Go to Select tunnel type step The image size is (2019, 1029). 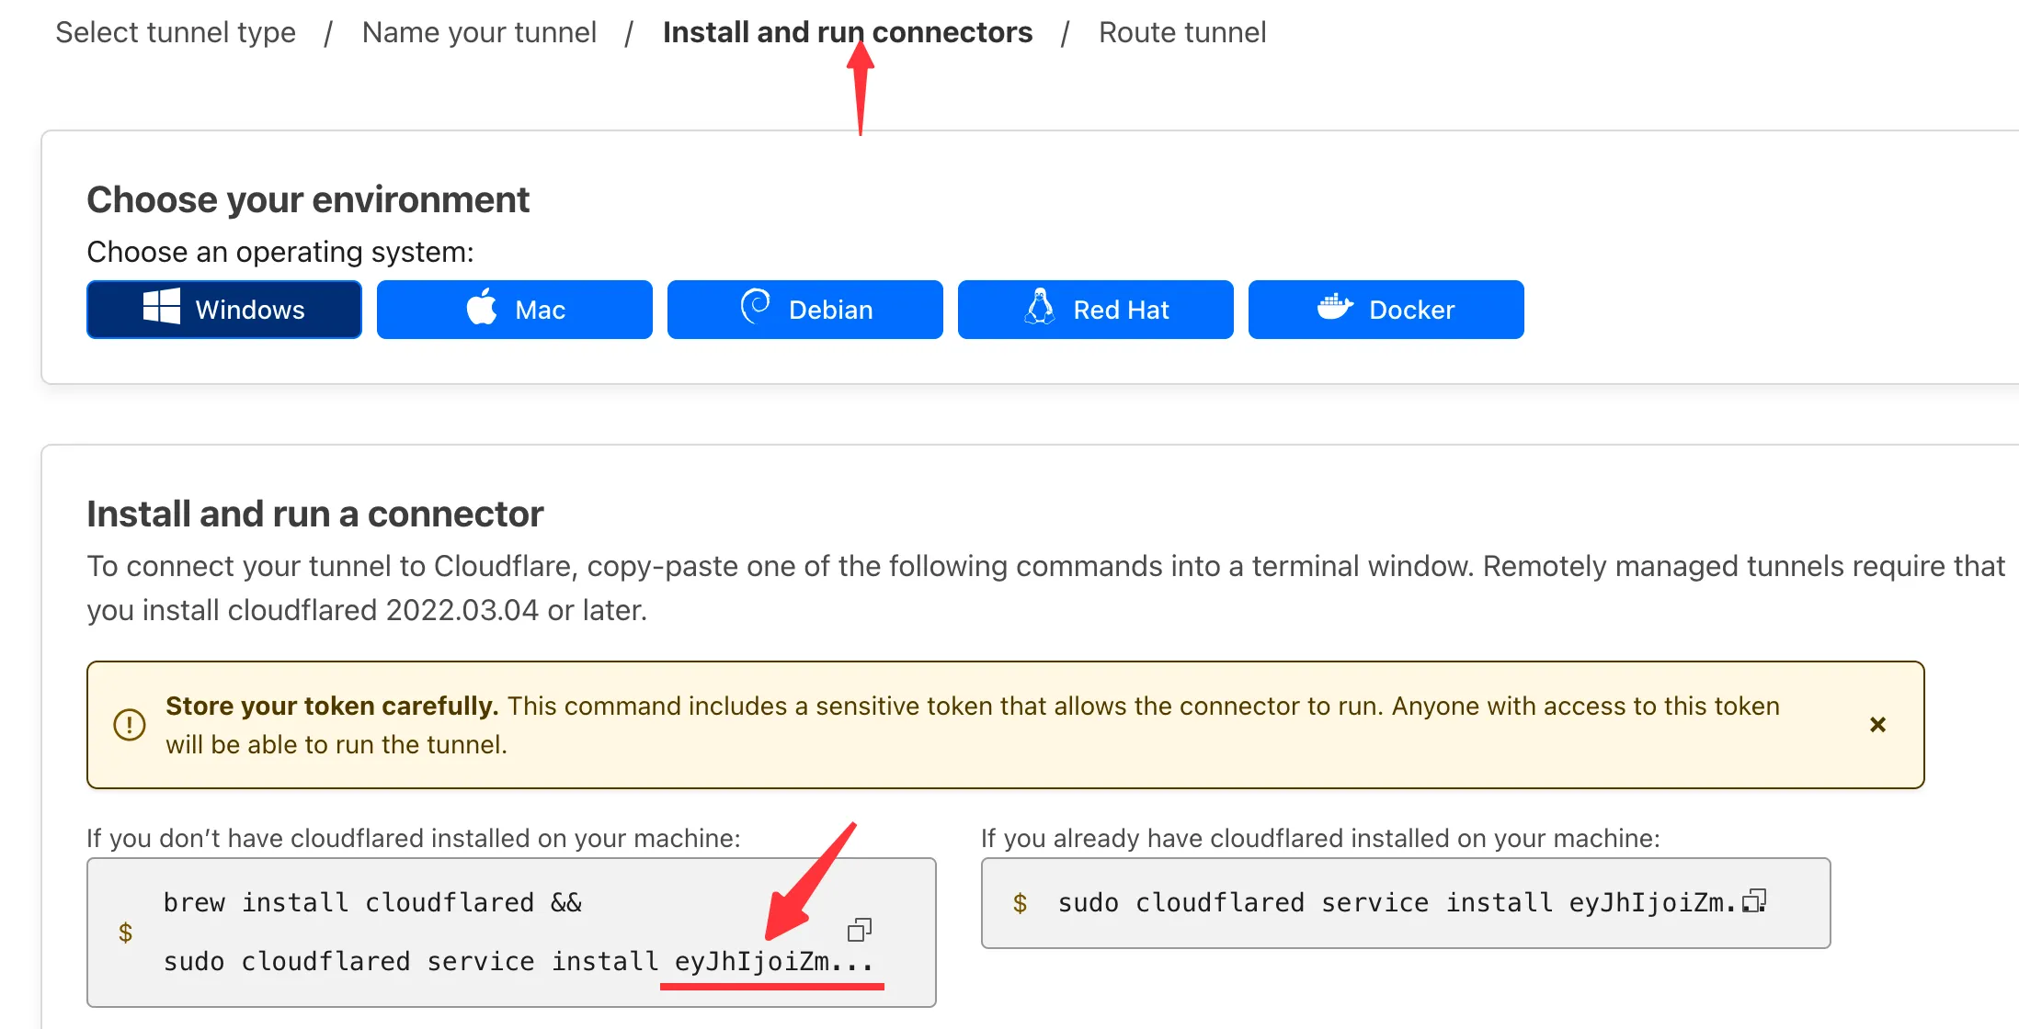[x=176, y=32]
